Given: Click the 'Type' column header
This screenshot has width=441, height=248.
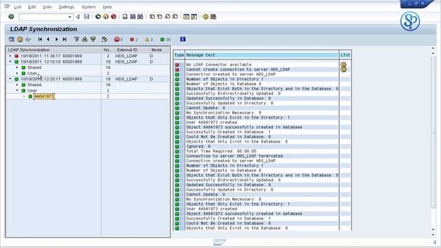Looking at the screenshot, I should [179, 55].
